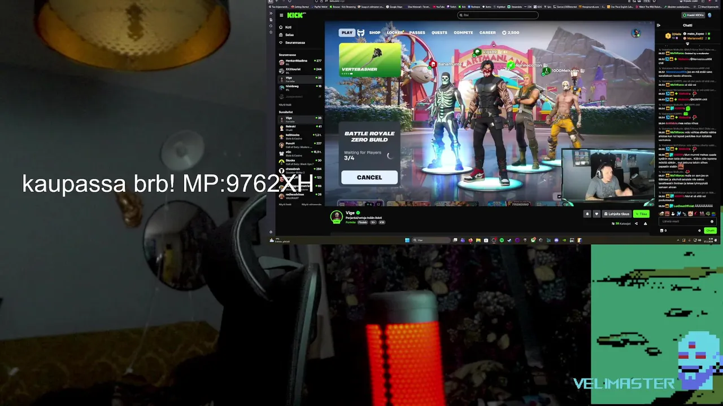This screenshot has height=406, width=723.
Task: Open chat settings gear
Action: tap(699, 231)
